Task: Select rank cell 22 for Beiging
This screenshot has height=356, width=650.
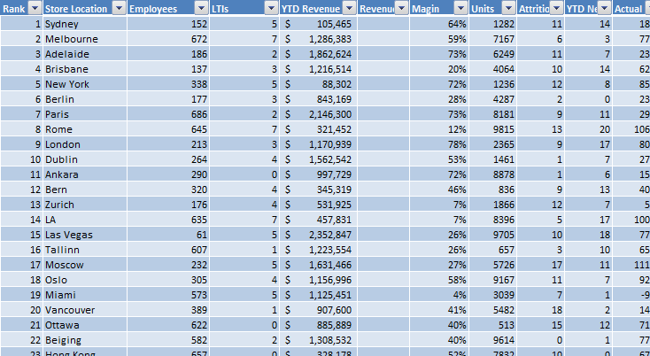Action: tap(21, 340)
